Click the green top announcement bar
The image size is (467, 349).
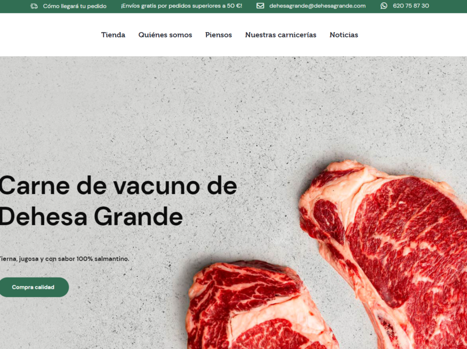(x=234, y=6)
